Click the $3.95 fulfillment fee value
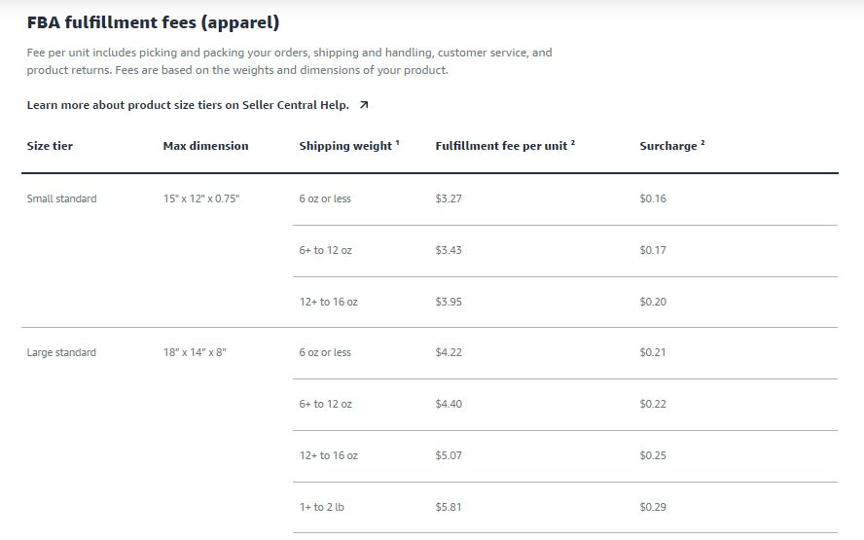This screenshot has width=864, height=540. point(449,302)
